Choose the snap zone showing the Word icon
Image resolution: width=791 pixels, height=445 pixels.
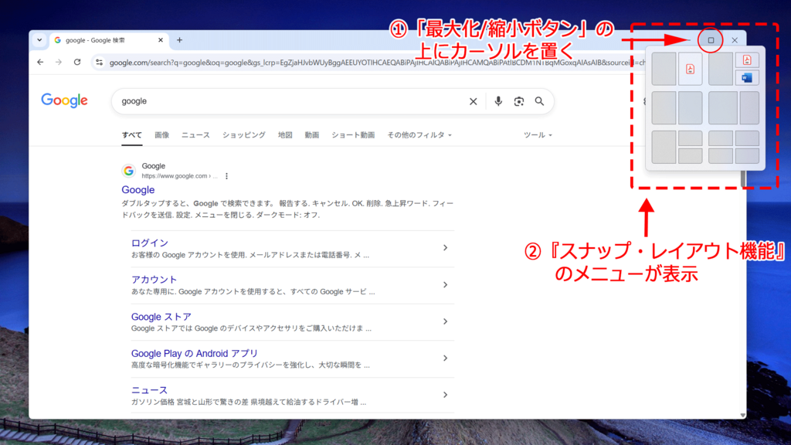747,78
